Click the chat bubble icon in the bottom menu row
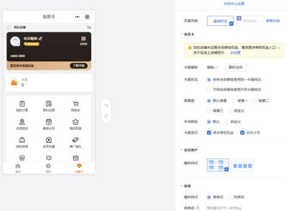The height and width of the screenshot is (211, 289). tap(49, 158)
